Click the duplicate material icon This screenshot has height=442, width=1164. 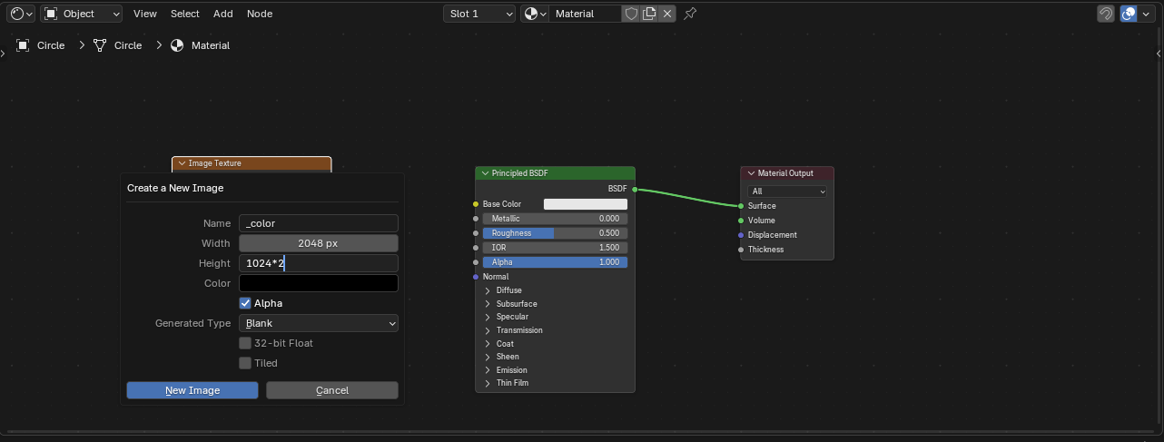[x=649, y=14]
